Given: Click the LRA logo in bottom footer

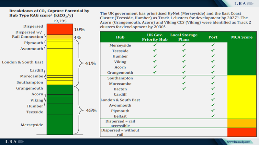Looking at the screenshot, I should coord(14,141).
